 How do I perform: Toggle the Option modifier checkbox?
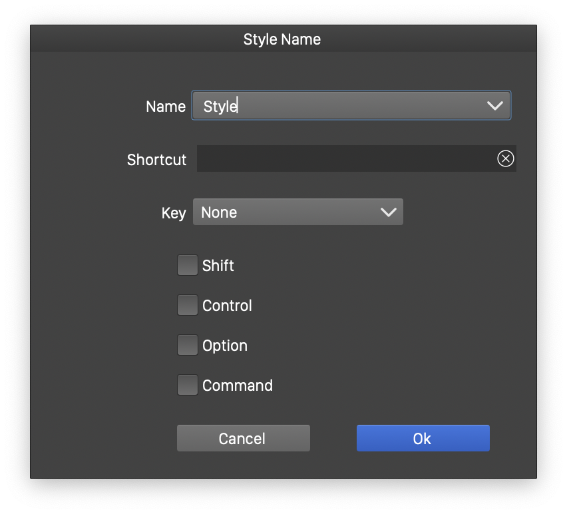[188, 345]
